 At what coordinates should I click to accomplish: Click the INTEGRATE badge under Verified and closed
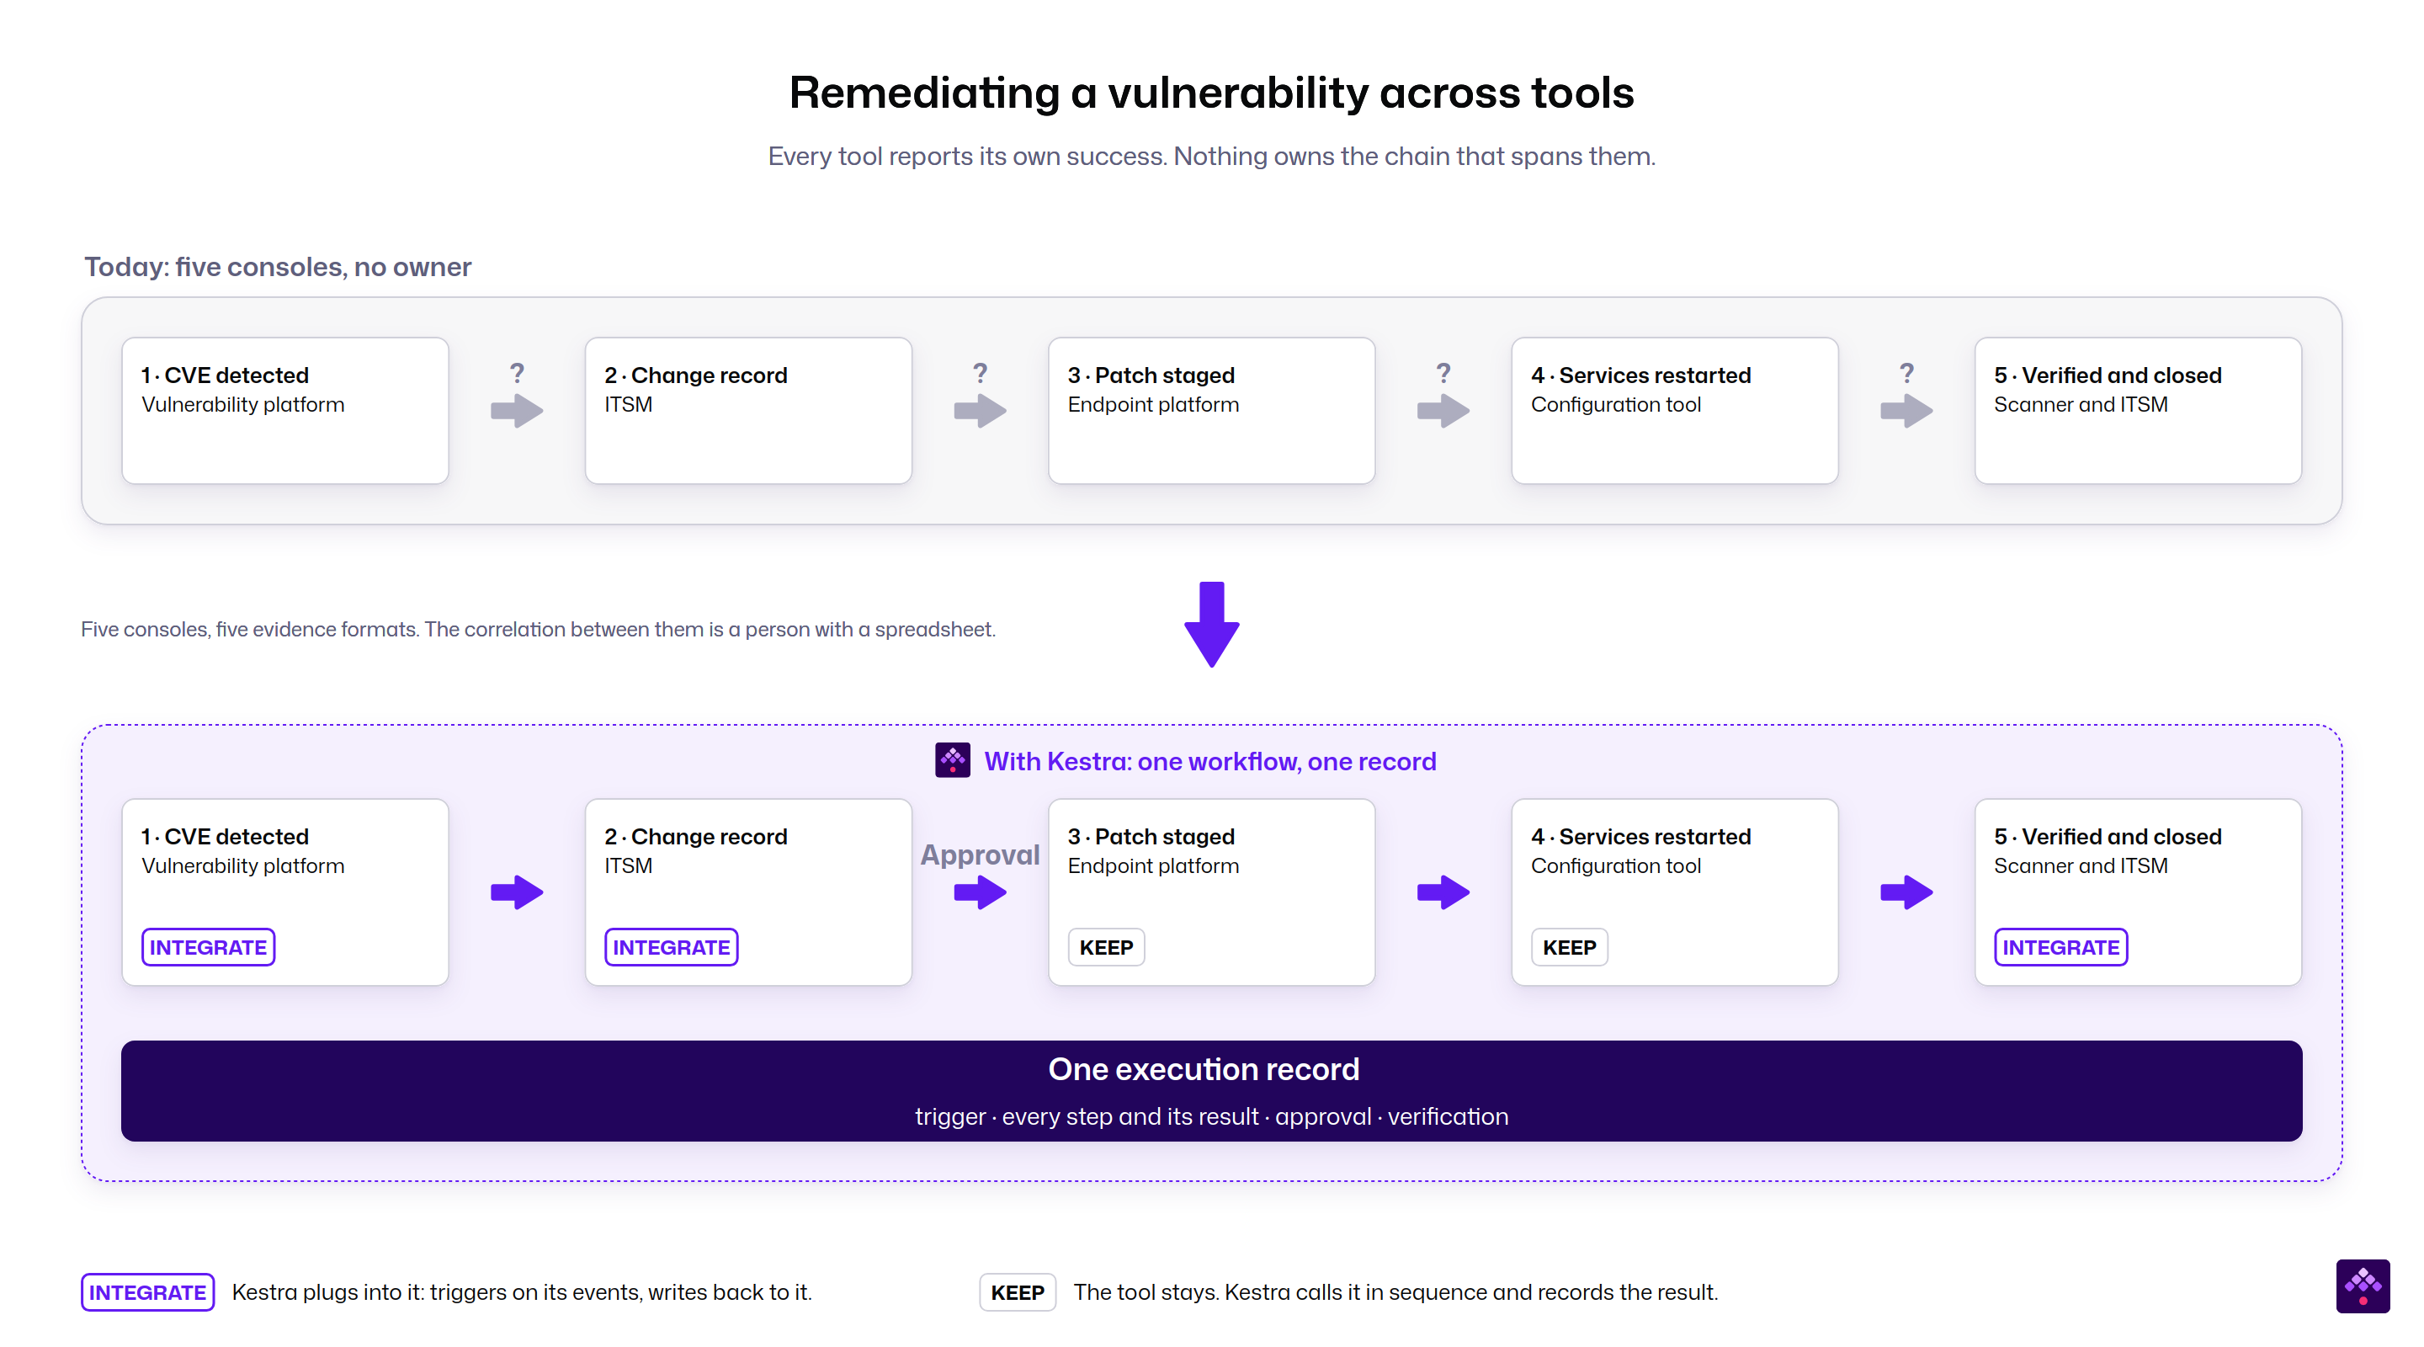[x=2060, y=947]
